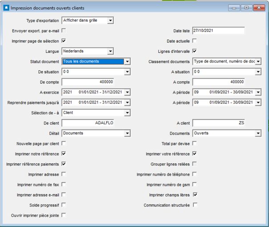Click the app icon in the title bar

[x=6, y=8]
